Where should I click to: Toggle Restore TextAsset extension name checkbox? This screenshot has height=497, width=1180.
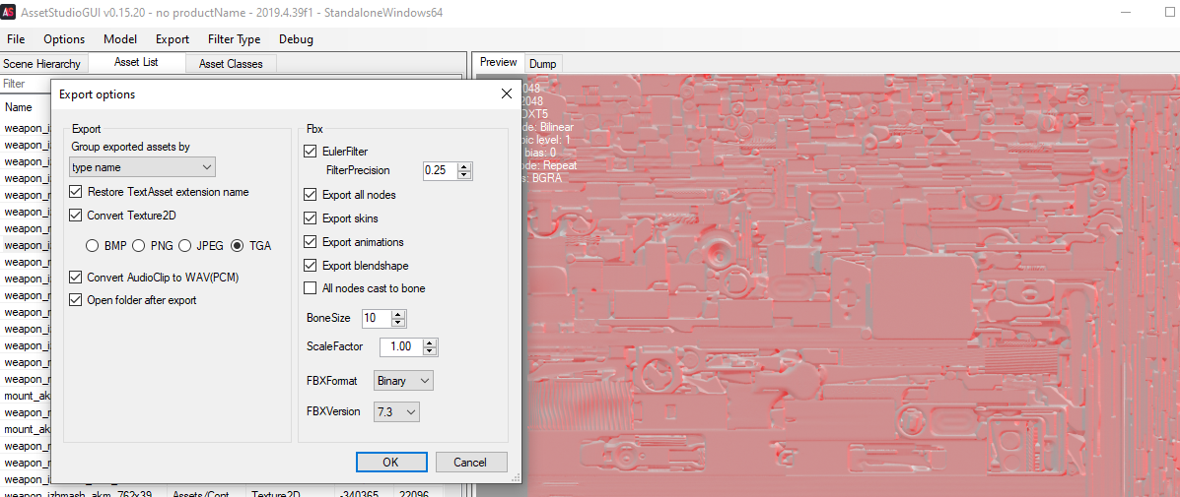pyautogui.click(x=75, y=192)
